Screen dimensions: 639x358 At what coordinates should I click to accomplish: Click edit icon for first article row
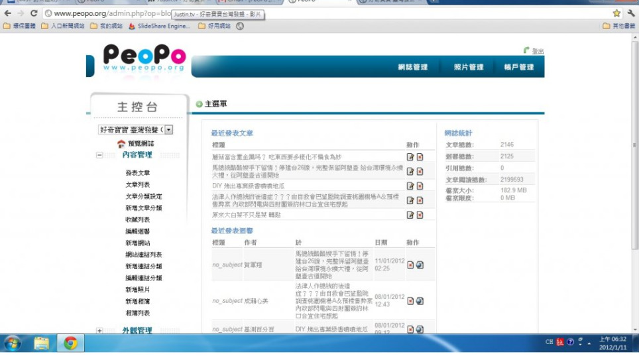(410, 157)
